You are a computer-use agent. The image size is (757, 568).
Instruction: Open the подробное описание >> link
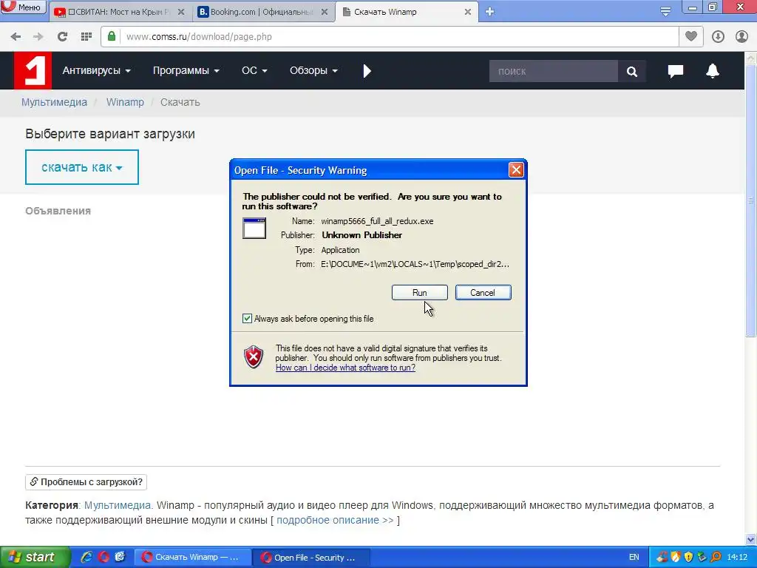tap(335, 520)
